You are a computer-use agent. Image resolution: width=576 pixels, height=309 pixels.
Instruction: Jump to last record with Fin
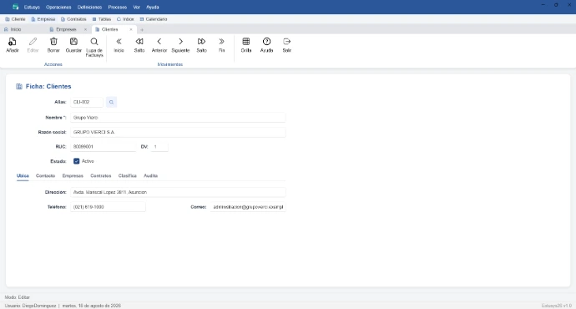(x=221, y=42)
